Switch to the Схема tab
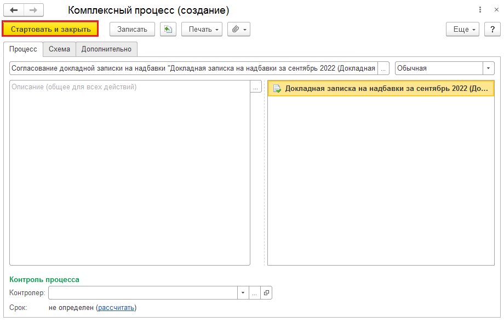This screenshot has width=504, height=322. coord(60,49)
